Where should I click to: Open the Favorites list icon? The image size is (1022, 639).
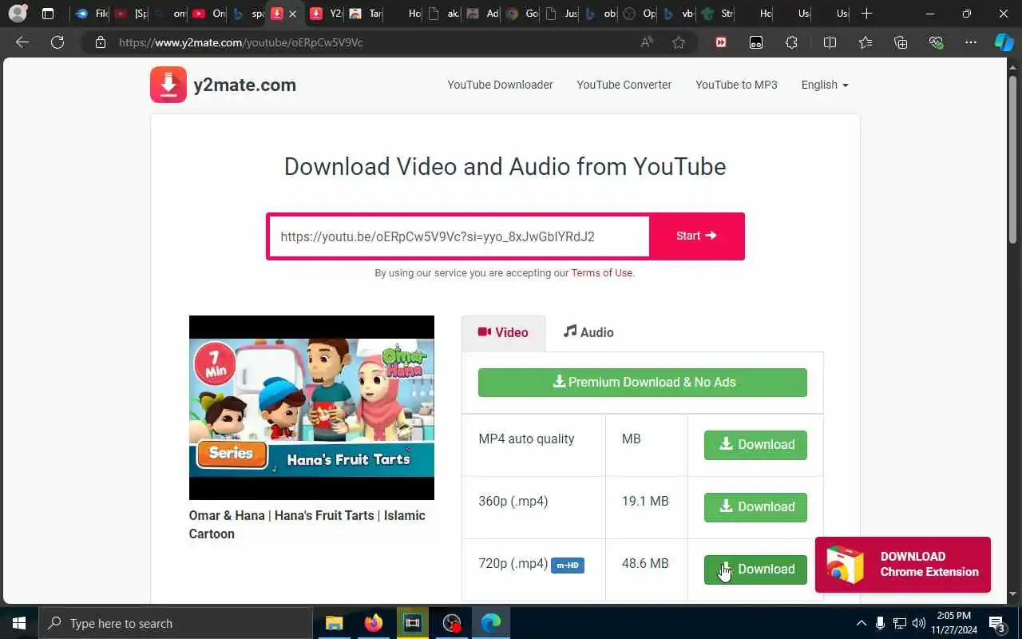click(x=866, y=42)
